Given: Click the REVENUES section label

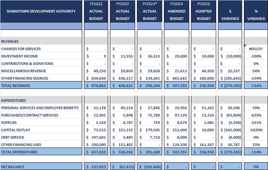Looking at the screenshot, I should coord(10,41).
